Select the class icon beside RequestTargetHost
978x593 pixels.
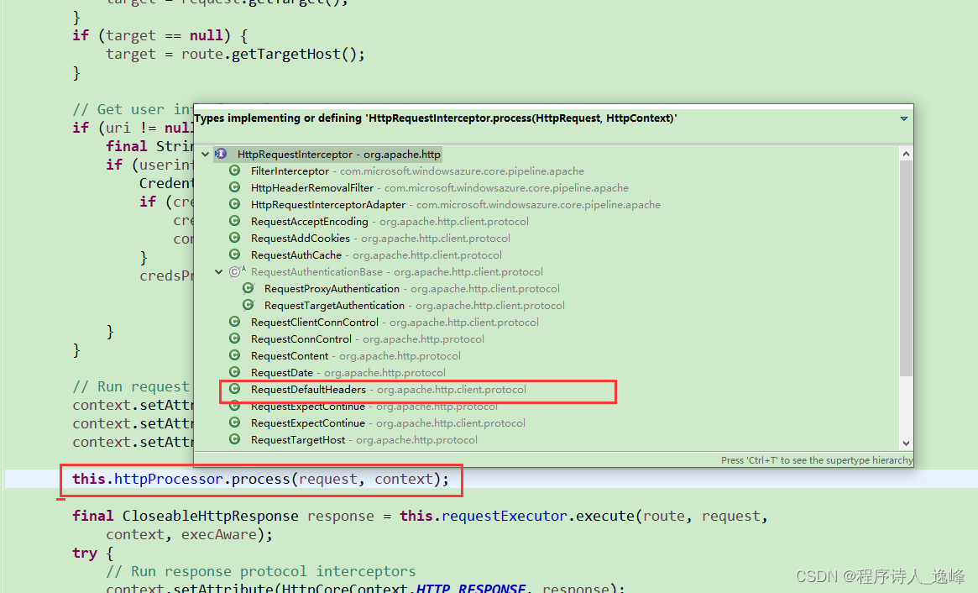pyautogui.click(x=235, y=439)
